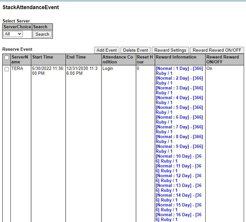This screenshot has height=222, width=246.
Task: Open the Normal : 8 Day reward link
Action: 179,139
